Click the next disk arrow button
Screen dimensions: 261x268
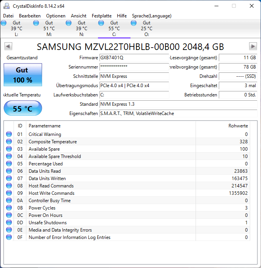click(x=253, y=46)
